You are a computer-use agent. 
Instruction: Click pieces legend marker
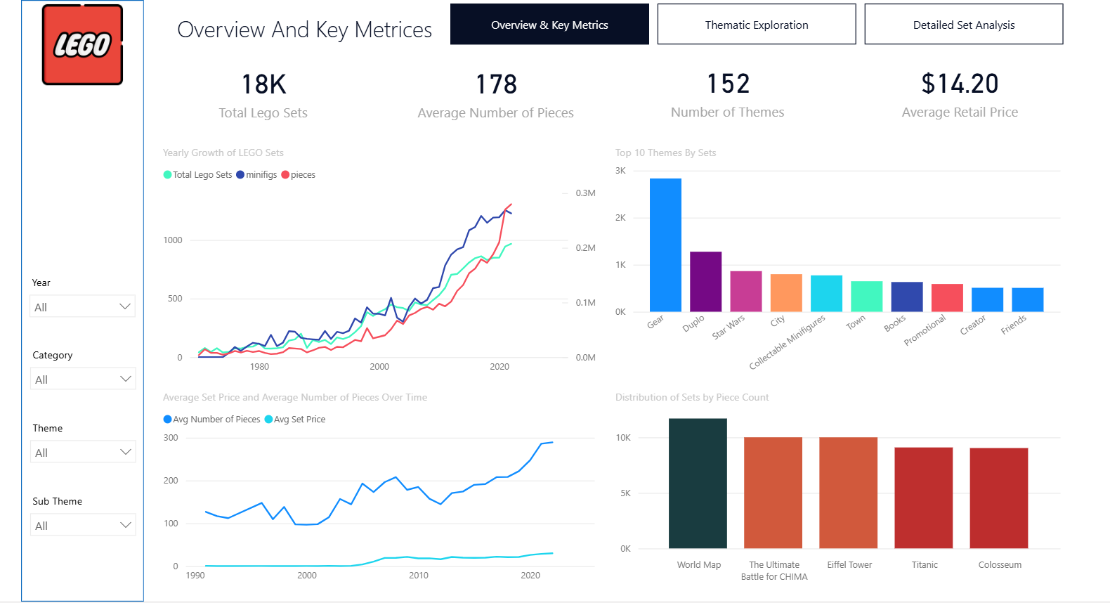tap(285, 175)
